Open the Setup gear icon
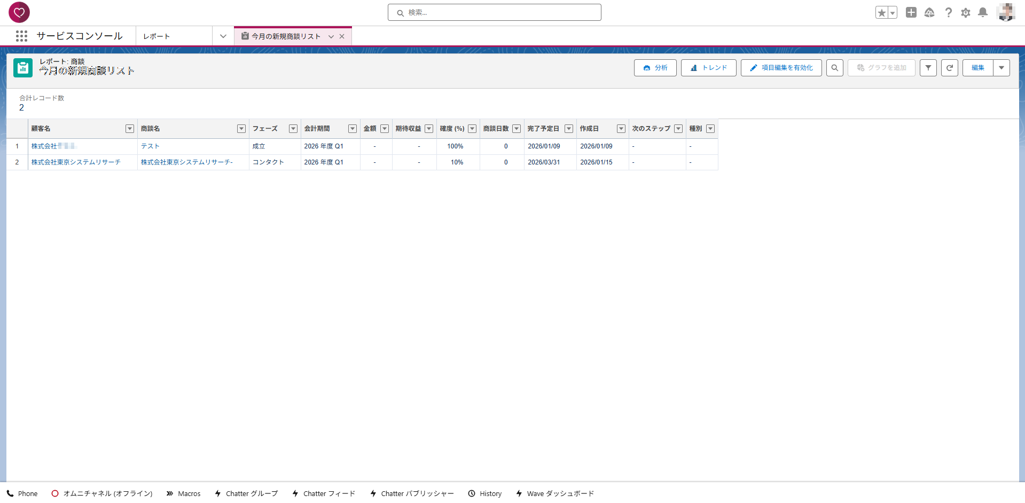 965,12
